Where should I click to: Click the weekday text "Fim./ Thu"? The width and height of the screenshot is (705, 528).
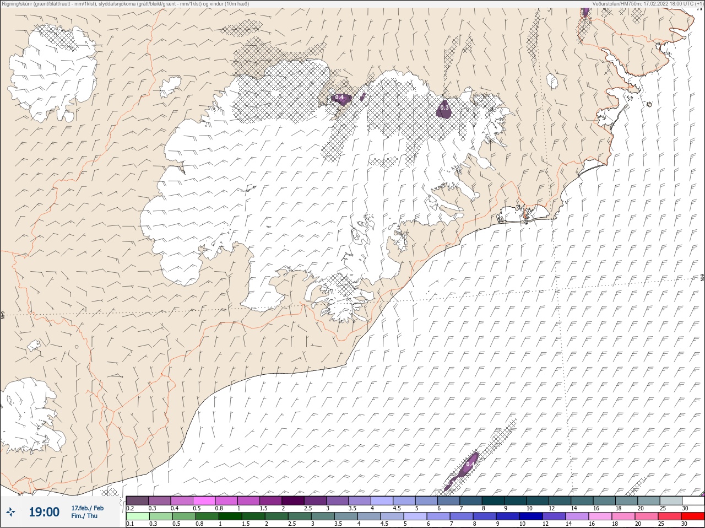pos(84,516)
